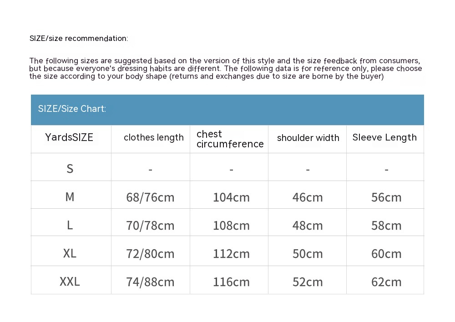Select the 'YardsSIZE' column header
Screen dimensions: 455x322
click(69, 137)
